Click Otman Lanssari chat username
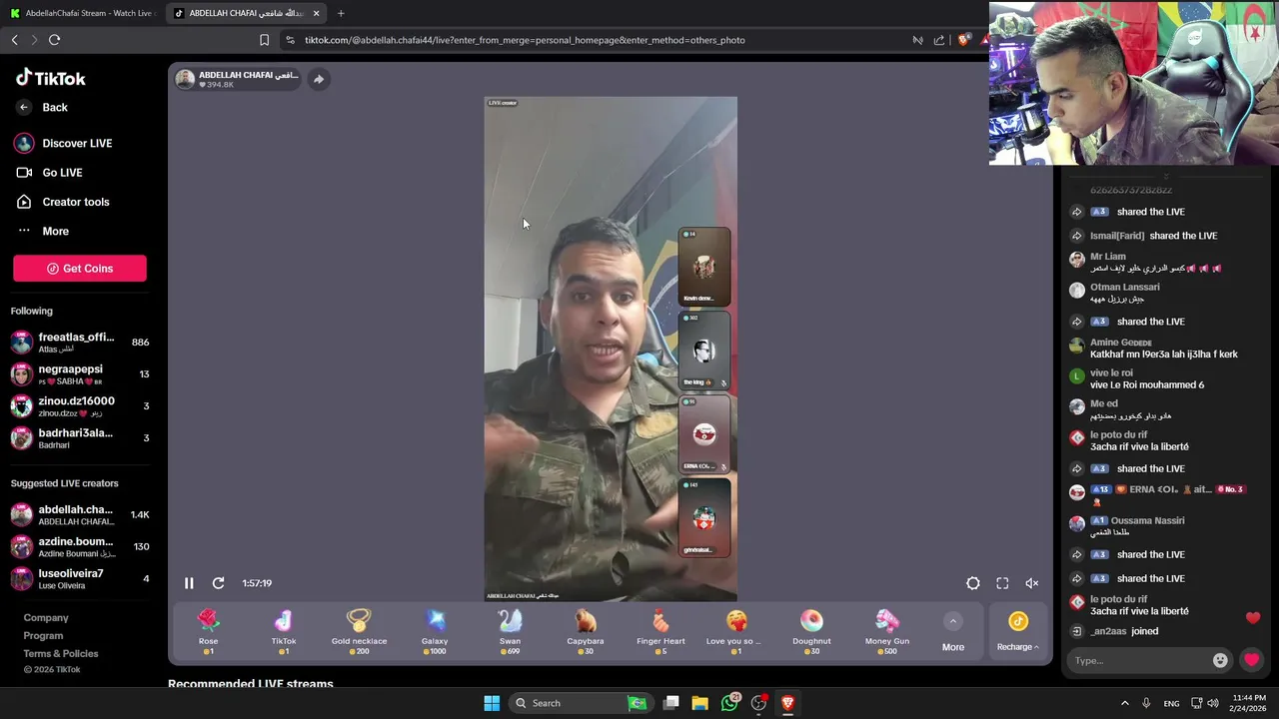 pyautogui.click(x=1125, y=288)
